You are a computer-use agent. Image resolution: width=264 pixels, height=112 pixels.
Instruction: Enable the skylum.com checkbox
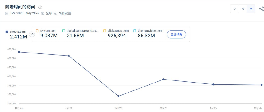[37, 31]
